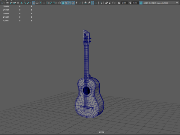
Task: Click the Exposure reset icon
Action: tap(119, 3)
